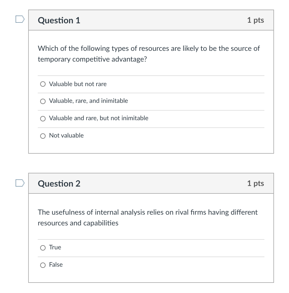
Task: Pick the "Valuable and rare, but not inimitable" radio button
Action: (x=43, y=119)
